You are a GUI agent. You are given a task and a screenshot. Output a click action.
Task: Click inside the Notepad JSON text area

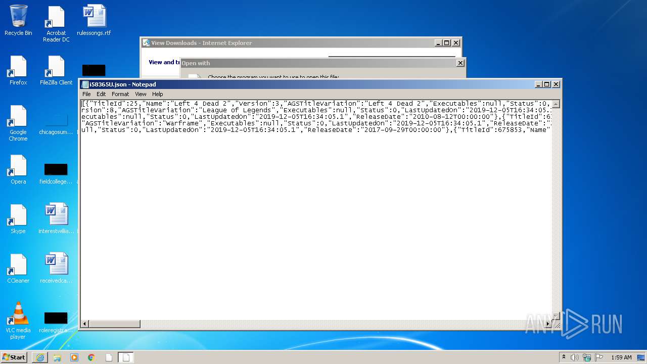tap(316, 210)
